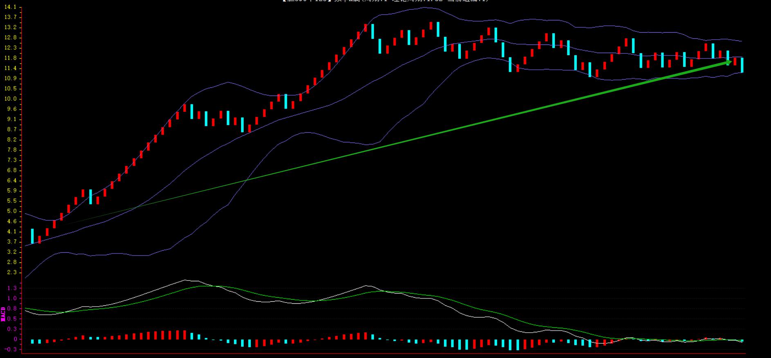Image resolution: width=771 pixels, height=358 pixels.
Task: Click the 10.0 price axis label
Action: click(12, 99)
